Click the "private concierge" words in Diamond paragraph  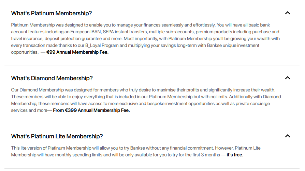pos(251,104)
